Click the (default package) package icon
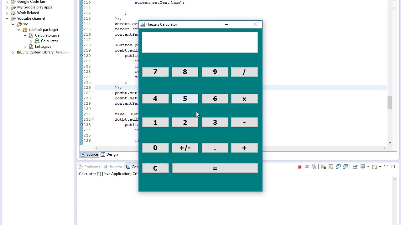 point(25,30)
